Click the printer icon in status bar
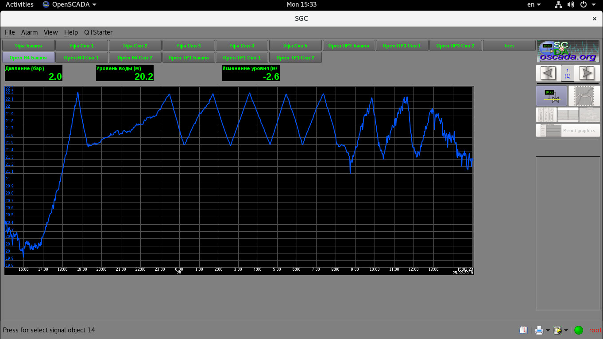The width and height of the screenshot is (603, 339). click(539, 330)
